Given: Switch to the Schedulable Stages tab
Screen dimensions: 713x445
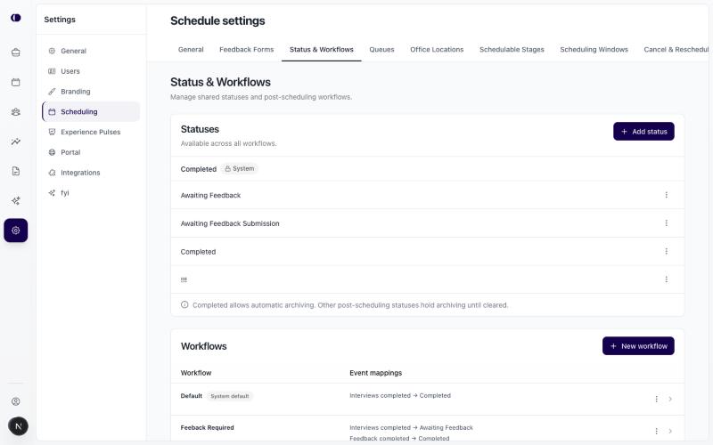Looking at the screenshot, I should (512, 50).
